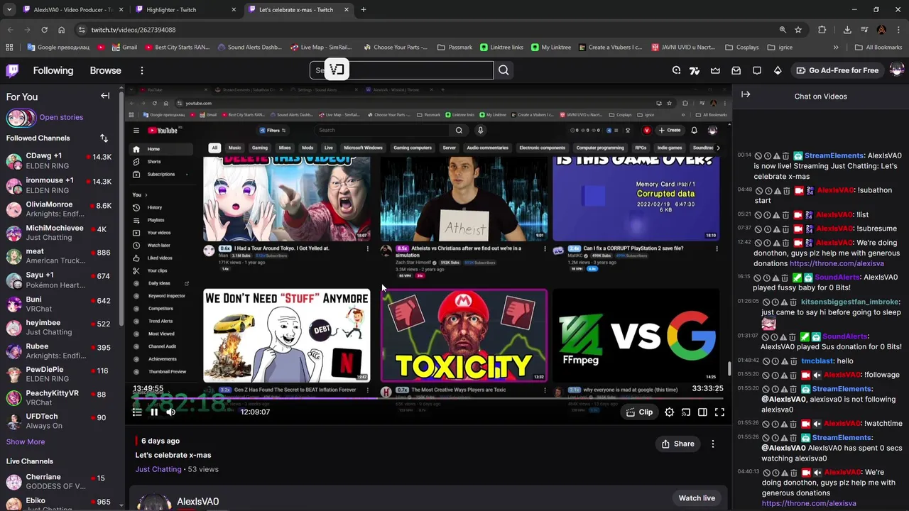Open the Twitch notifications inbox icon
This screenshot has height=511, width=909.
pyautogui.click(x=736, y=70)
